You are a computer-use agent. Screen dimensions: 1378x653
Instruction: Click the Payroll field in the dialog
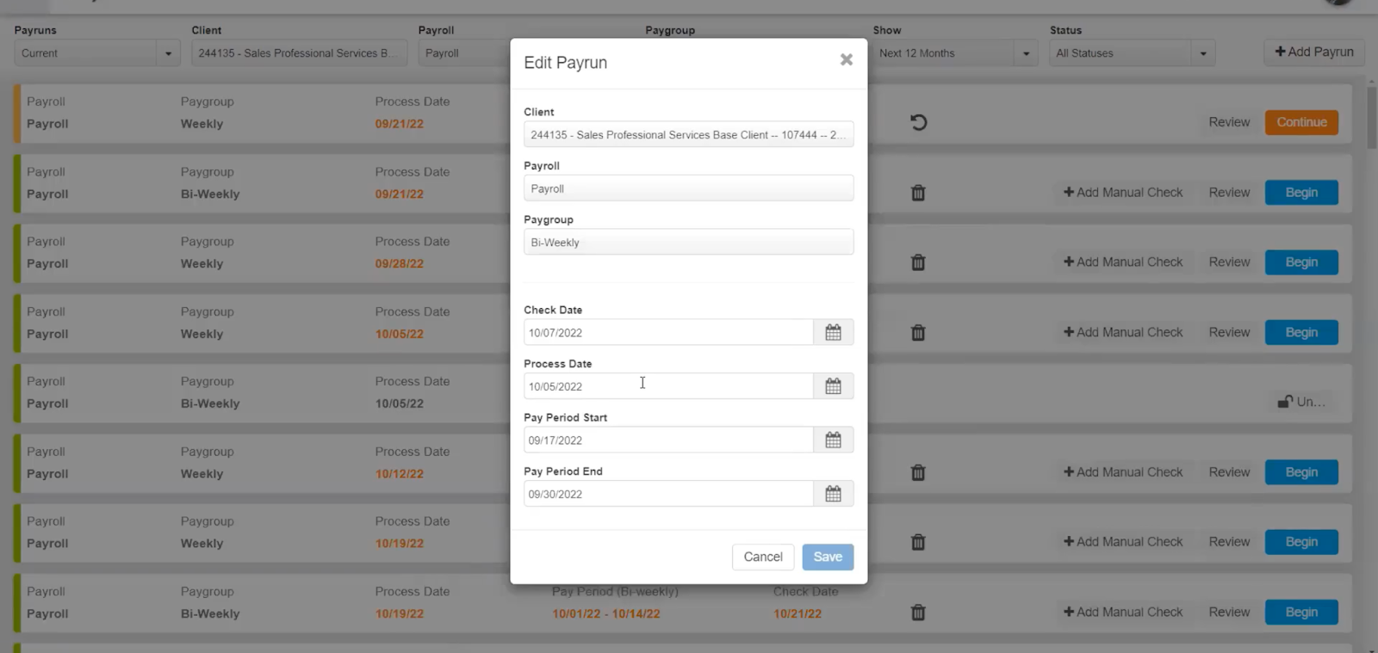[688, 188]
